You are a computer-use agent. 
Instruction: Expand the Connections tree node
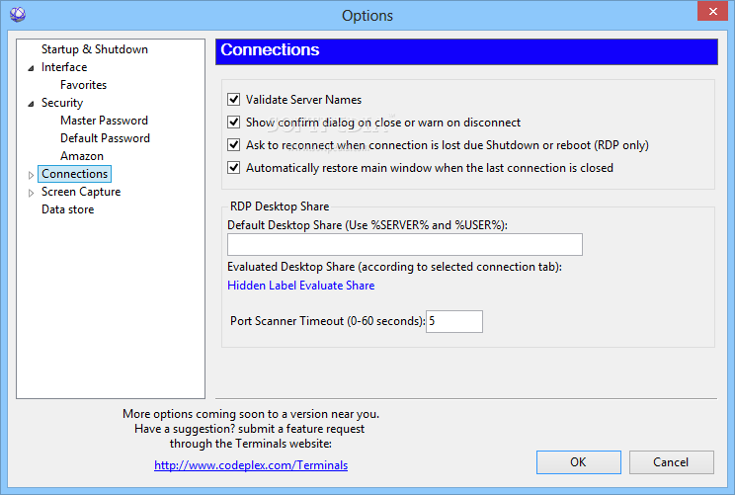31,175
